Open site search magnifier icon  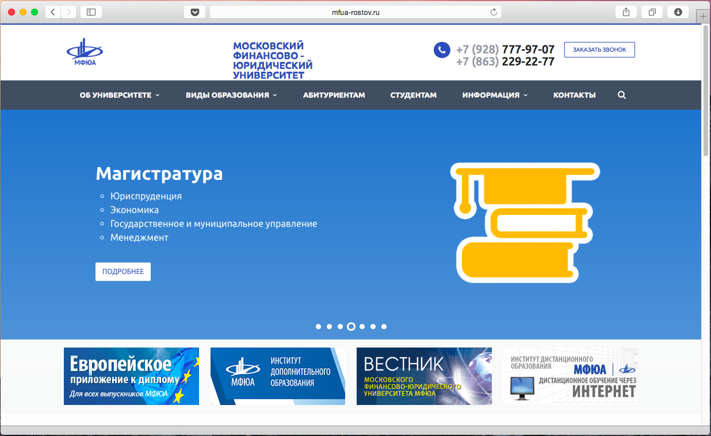[x=621, y=95]
